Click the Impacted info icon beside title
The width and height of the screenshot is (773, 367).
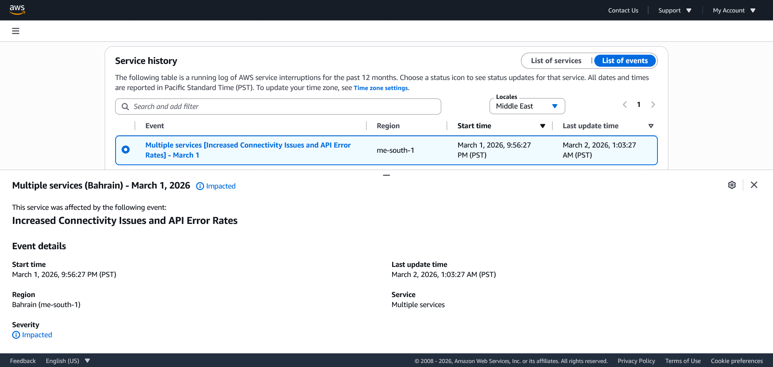coord(200,186)
